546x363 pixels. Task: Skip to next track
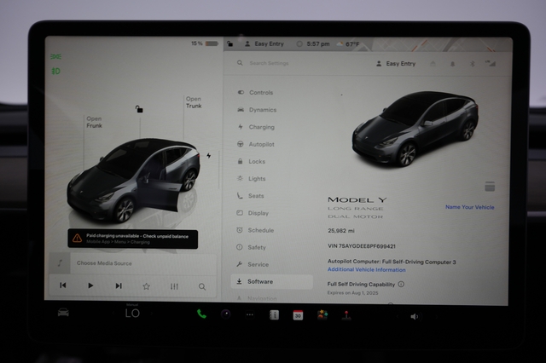click(x=119, y=285)
